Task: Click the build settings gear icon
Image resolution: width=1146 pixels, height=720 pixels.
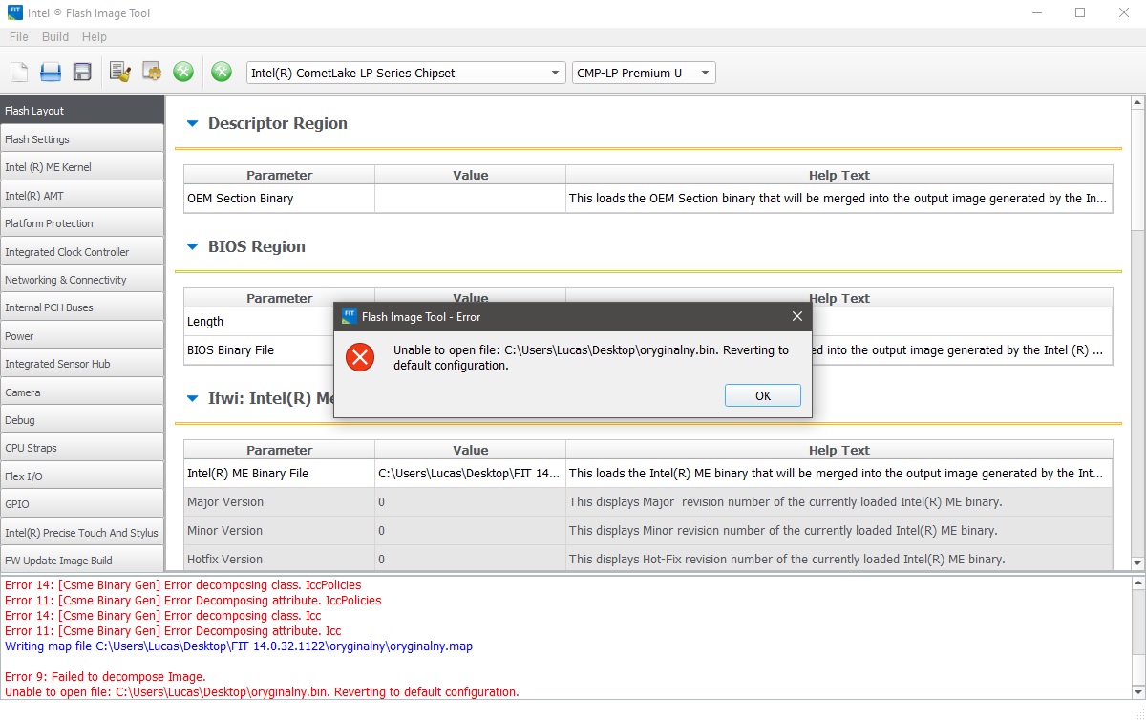Action: [151, 73]
